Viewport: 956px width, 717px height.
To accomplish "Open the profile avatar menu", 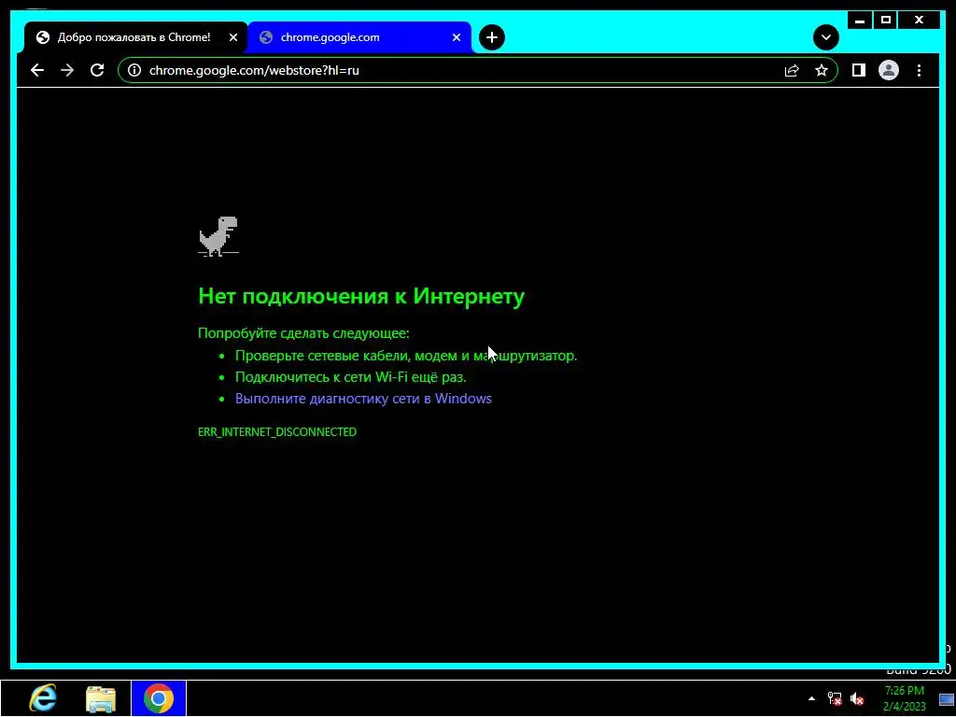I will point(889,70).
